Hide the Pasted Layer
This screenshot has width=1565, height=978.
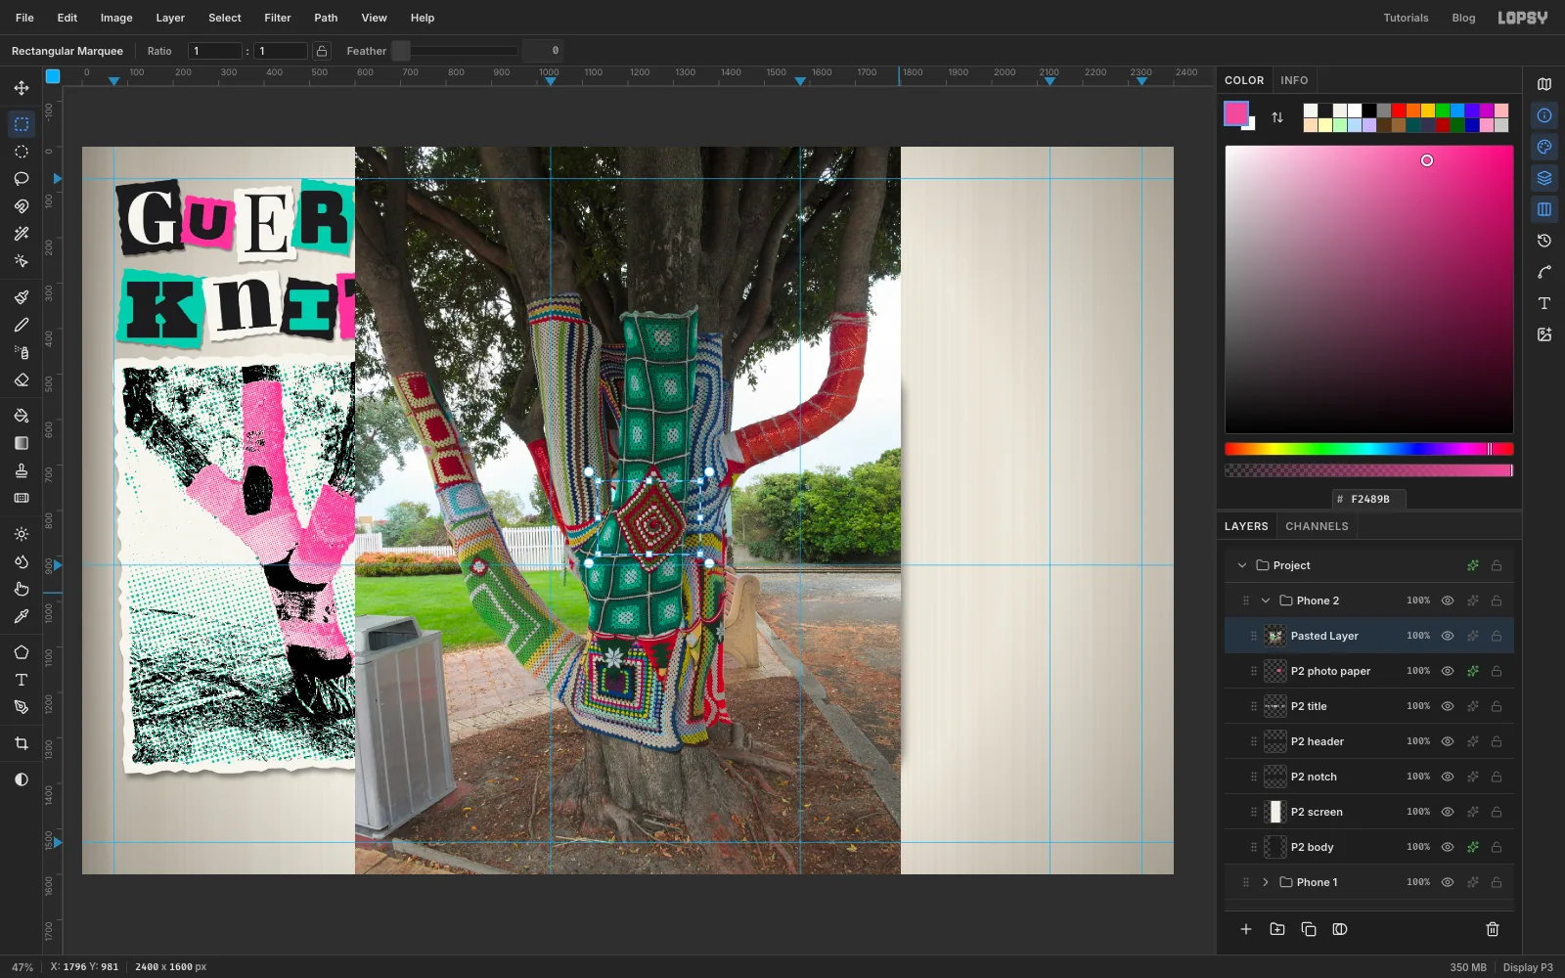pyautogui.click(x=1448, y=636)
